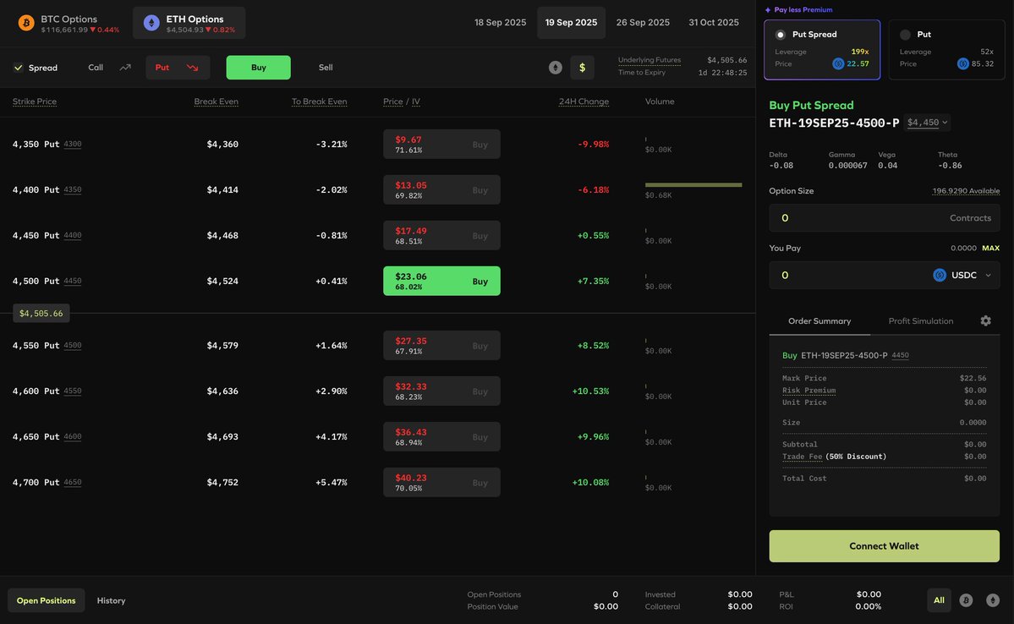Switch to the Profit Simulation tab
This screenshot has height=624, width=1014.
(921, 319)
